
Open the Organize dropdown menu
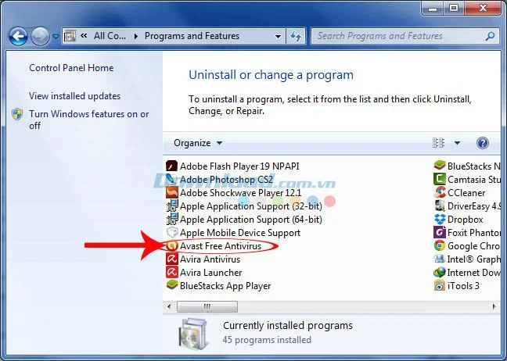tap(198, 143)
